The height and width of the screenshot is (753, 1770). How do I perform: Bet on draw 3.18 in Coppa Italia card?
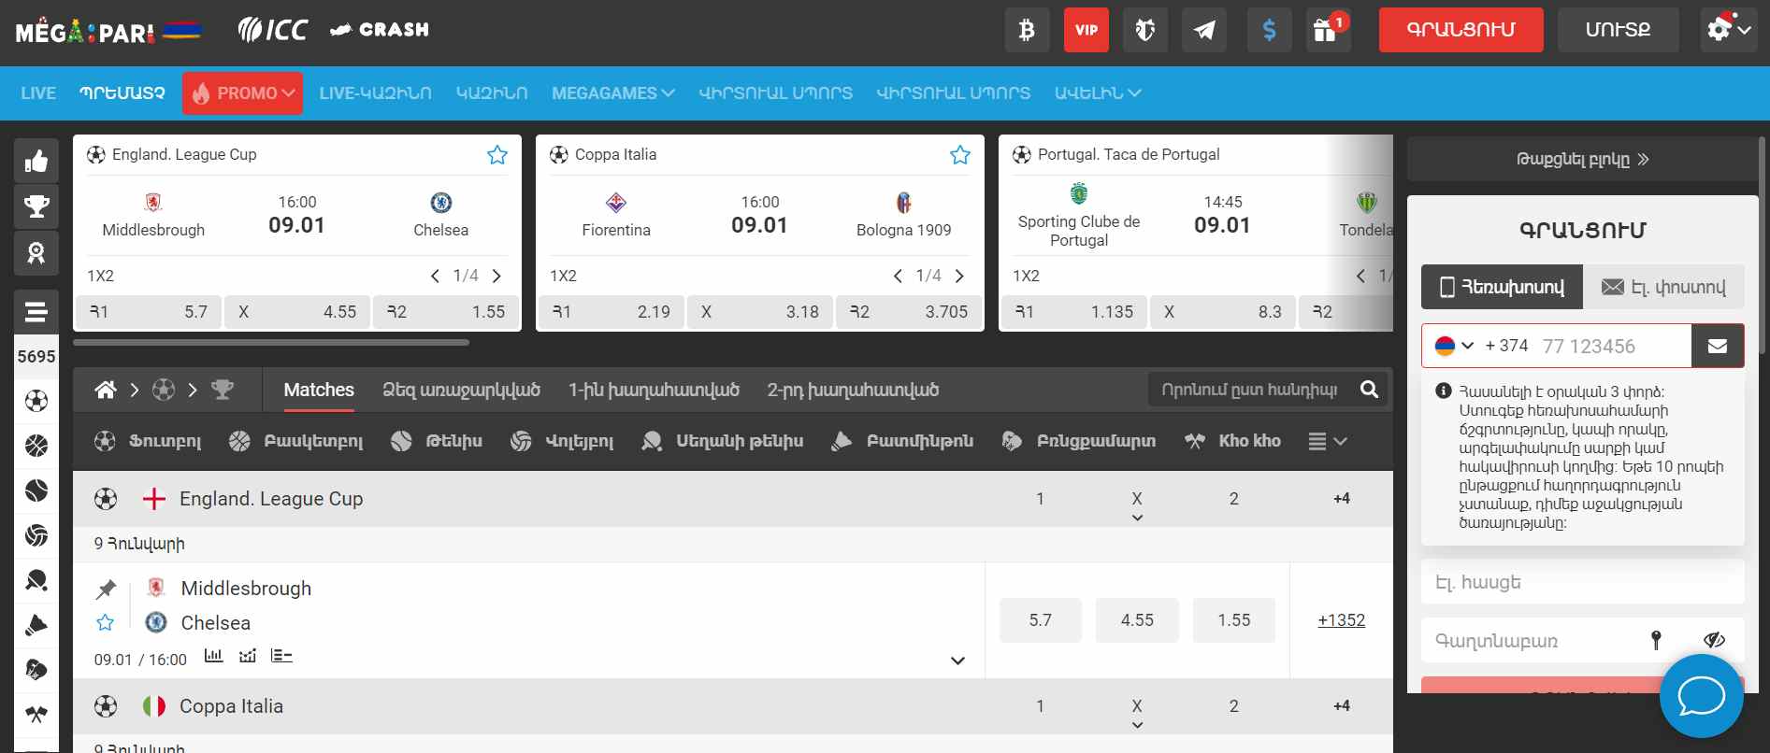[760, 312]
